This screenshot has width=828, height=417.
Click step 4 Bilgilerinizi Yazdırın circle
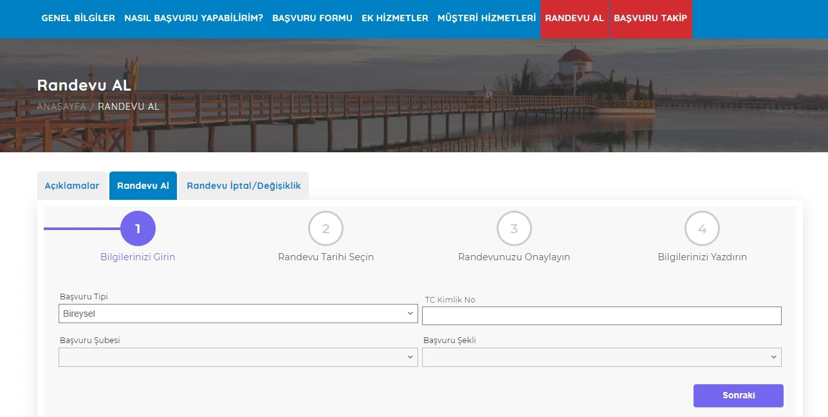pos(702,228)
